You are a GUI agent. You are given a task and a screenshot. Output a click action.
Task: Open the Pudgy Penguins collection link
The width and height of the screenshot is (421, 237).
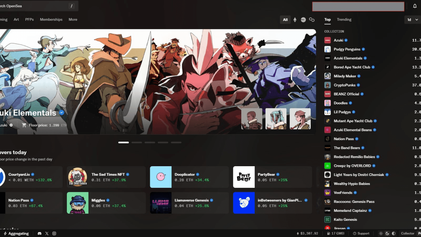tap(347, 49)
